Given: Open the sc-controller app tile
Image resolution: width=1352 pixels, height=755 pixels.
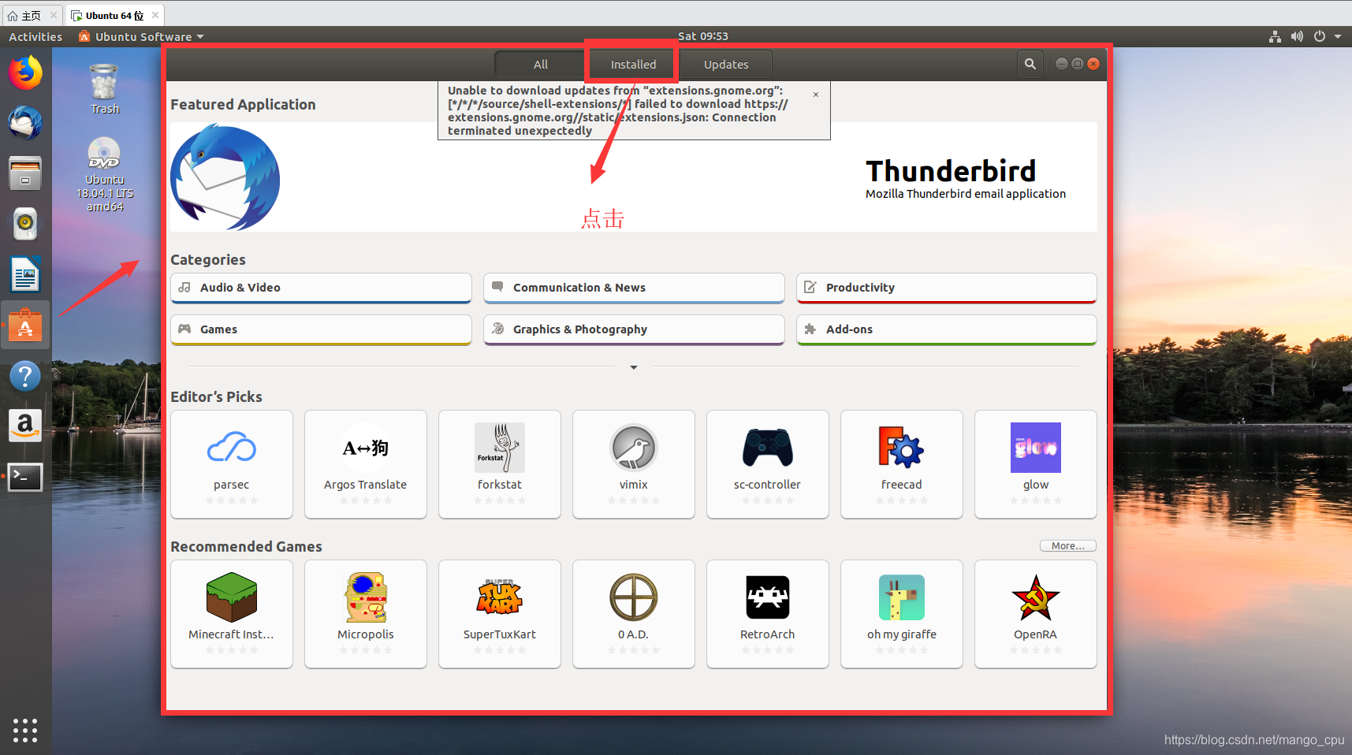Looking at the screenshot, I should pos(768,464).
